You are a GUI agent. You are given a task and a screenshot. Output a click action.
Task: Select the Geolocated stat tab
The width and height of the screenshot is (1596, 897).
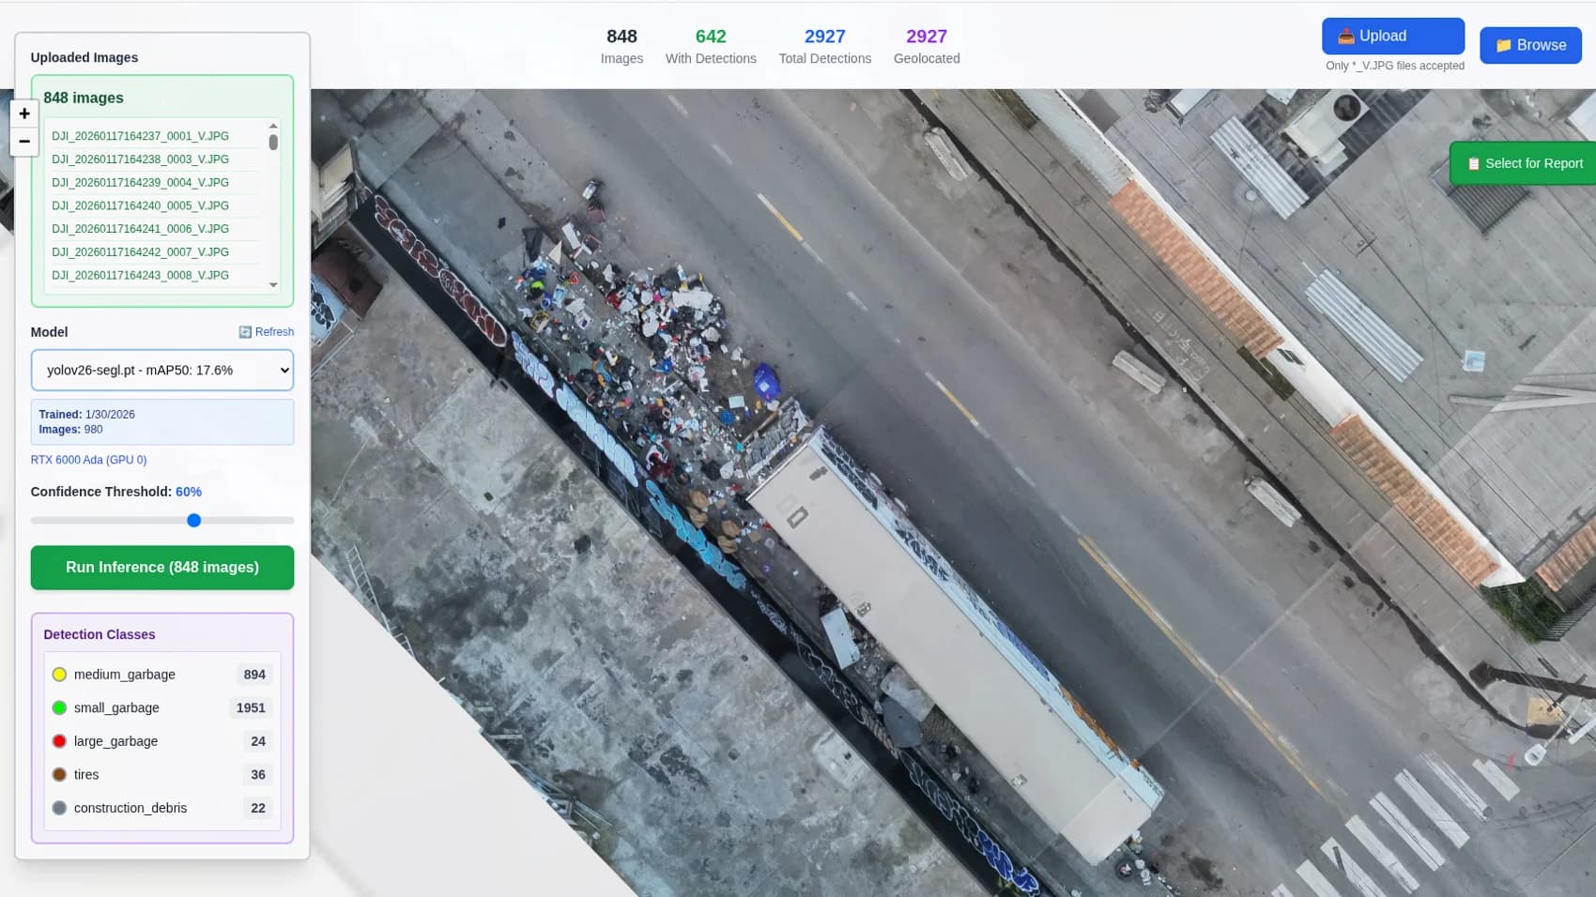click(926, 45)
